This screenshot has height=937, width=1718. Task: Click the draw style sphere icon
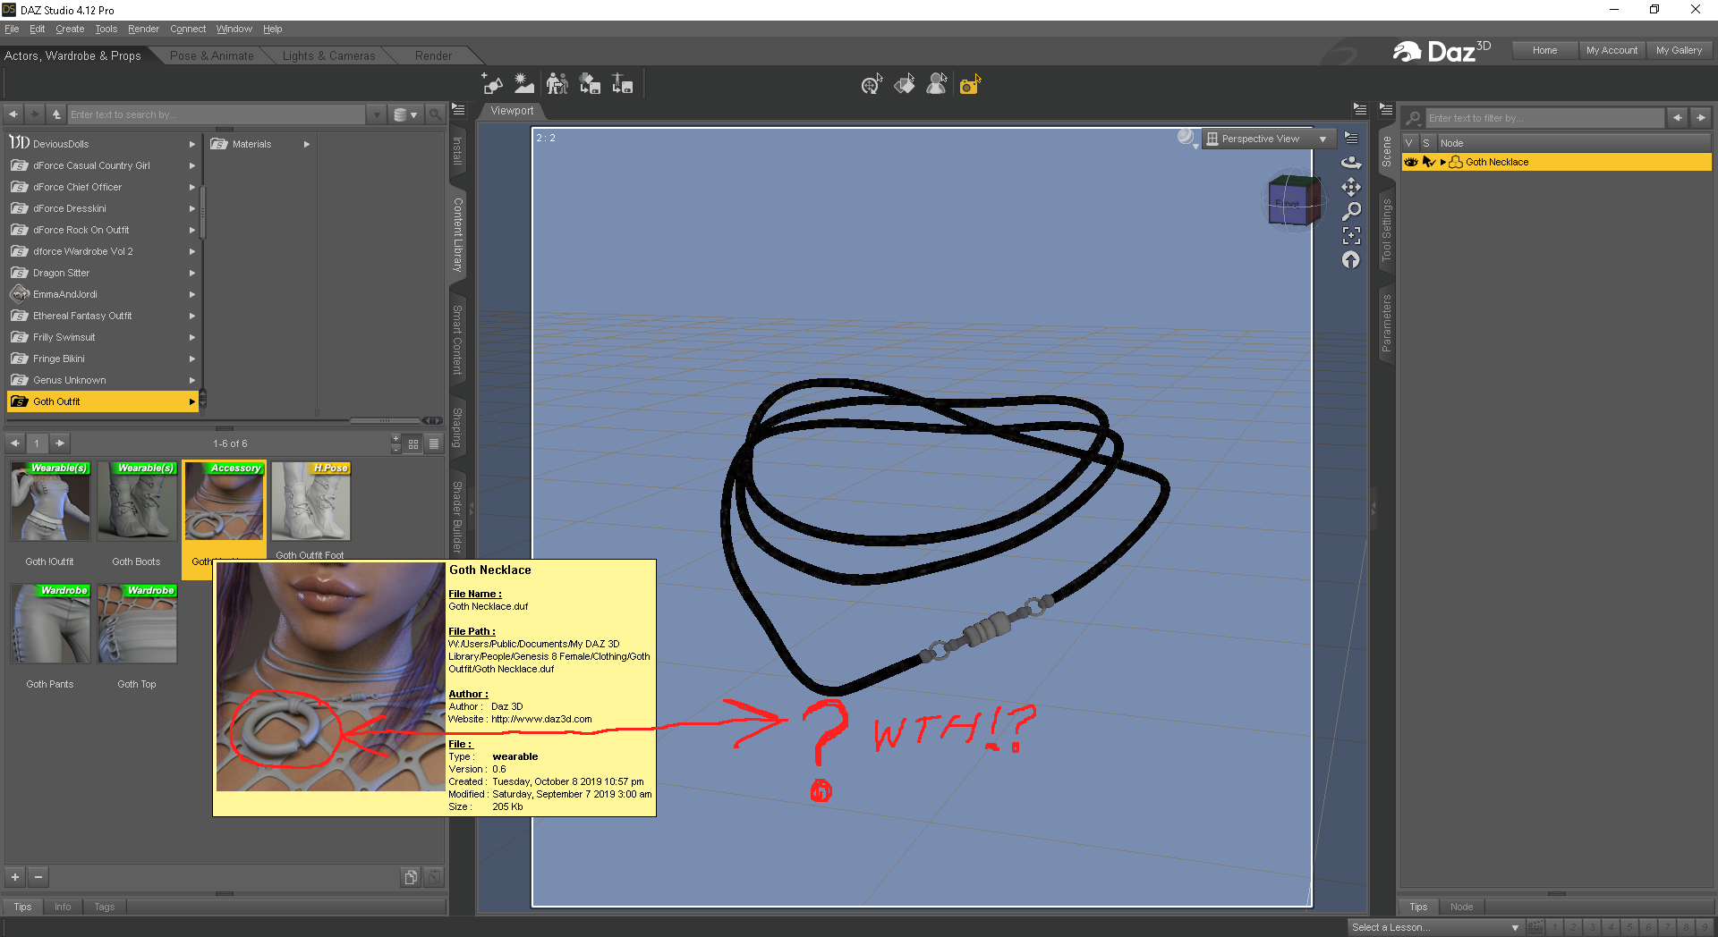point(1186,137)
